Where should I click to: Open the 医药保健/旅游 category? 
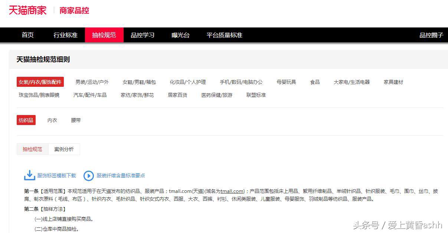217,95
